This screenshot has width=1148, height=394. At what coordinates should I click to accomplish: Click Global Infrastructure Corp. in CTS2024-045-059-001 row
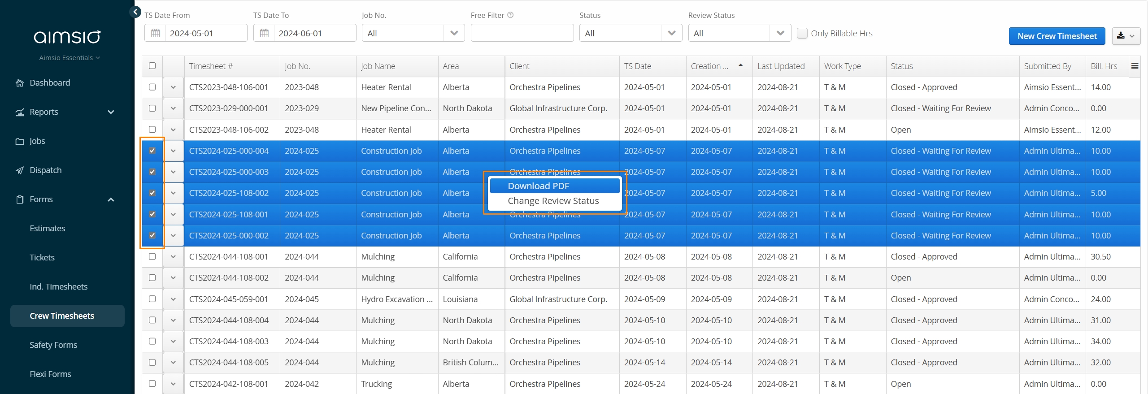click(x=562, y=299)
